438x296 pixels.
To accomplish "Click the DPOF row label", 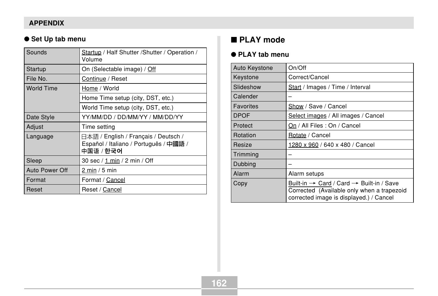I will click(242, 116).
